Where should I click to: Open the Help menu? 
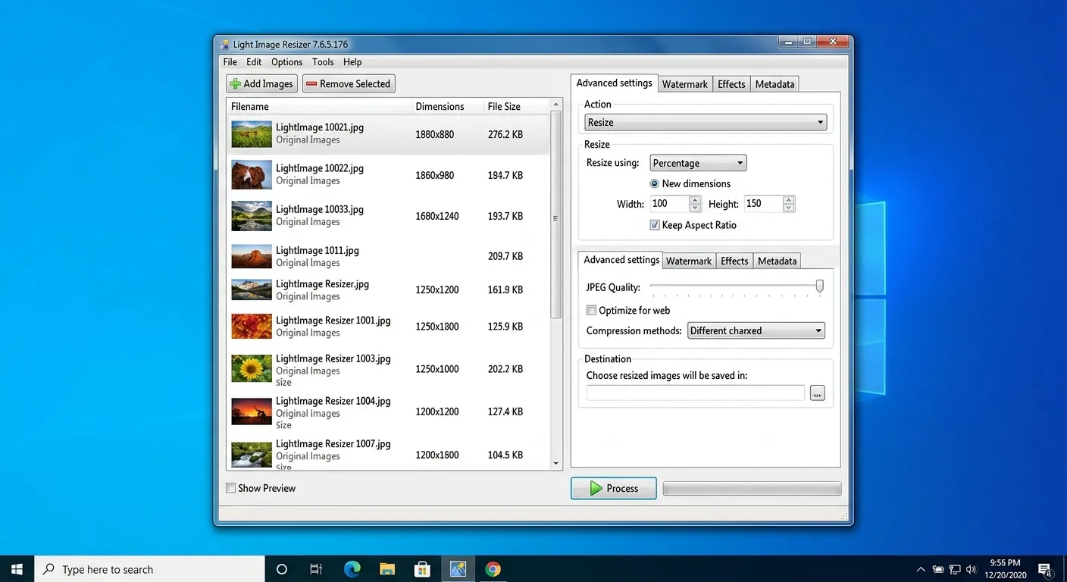pos(352,62)
